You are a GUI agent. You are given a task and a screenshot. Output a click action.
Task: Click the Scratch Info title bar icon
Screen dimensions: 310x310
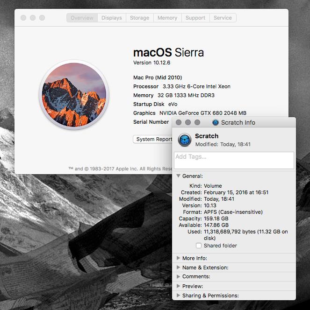216,123
